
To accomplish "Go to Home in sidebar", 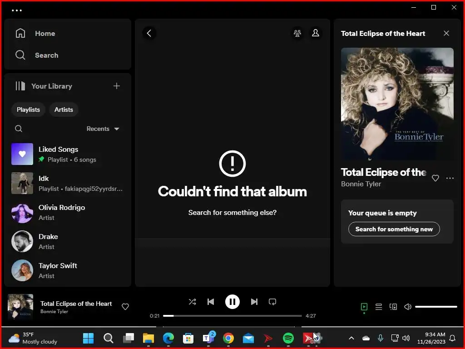I will (35, 33).
